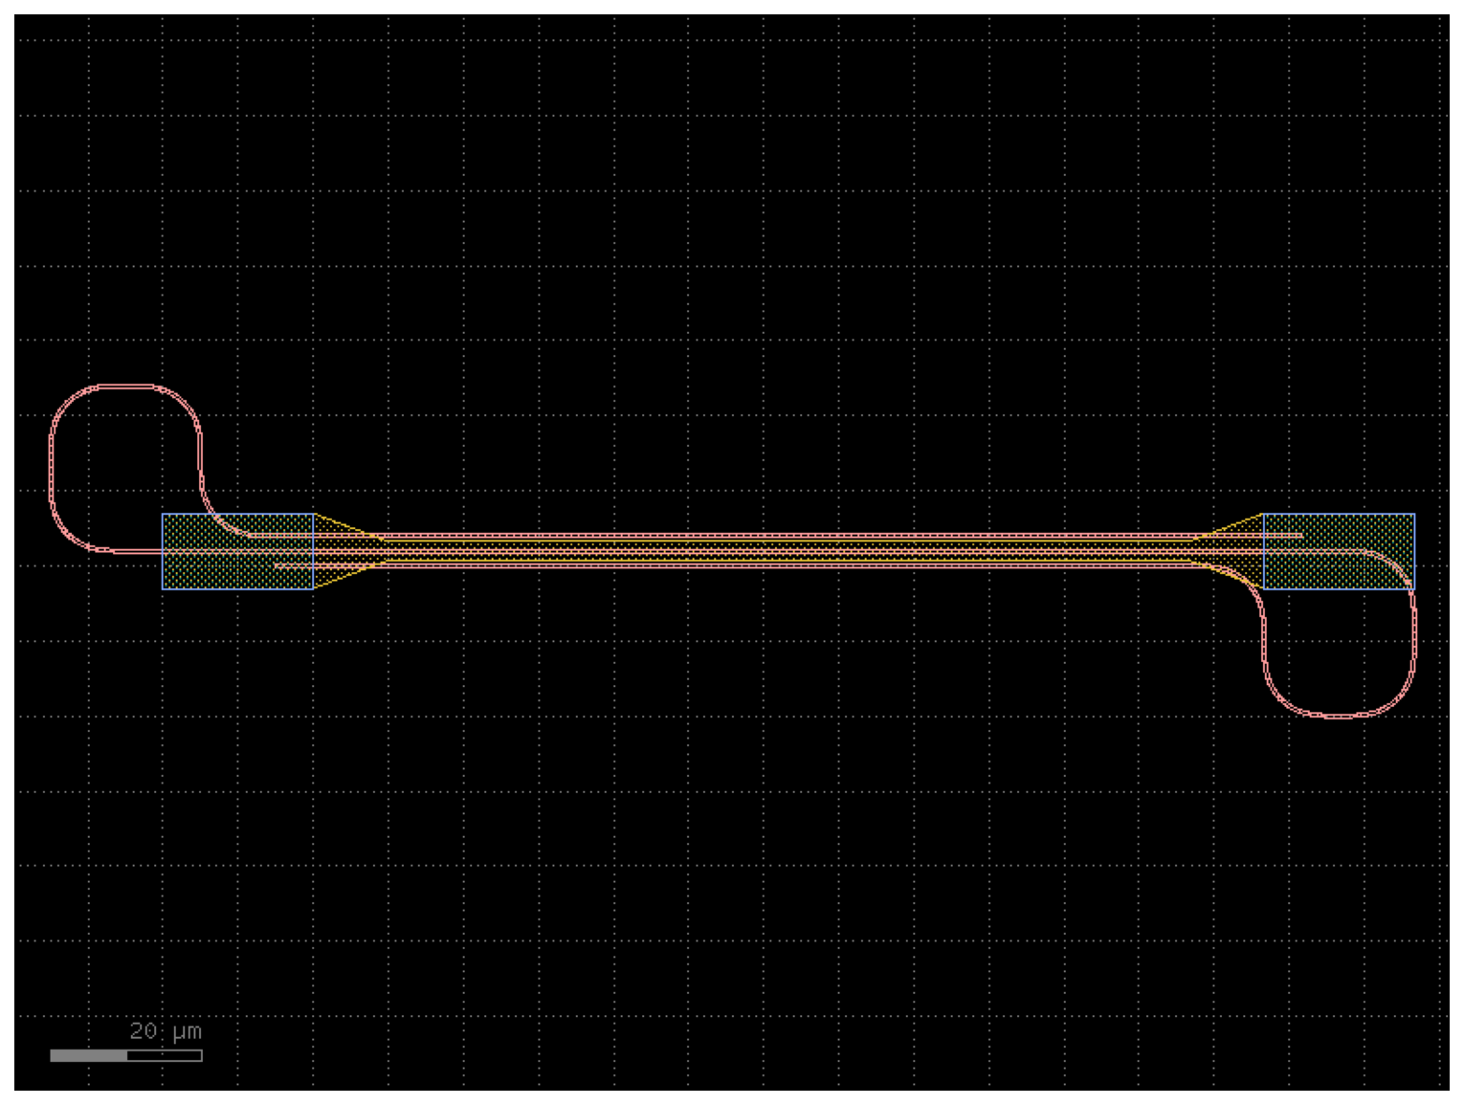Select the left blue hatched rectangle
This screenshot has height=1105, width=1464.
pos(238,551)
